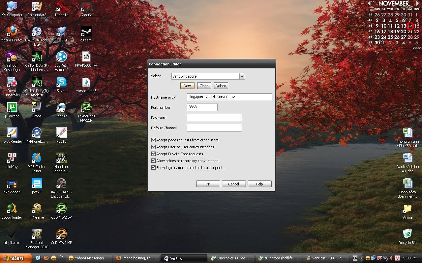This screenshot has height=263, width=422.
Task: Toggle Show login name in remote status requests
Action: [153, 168]
